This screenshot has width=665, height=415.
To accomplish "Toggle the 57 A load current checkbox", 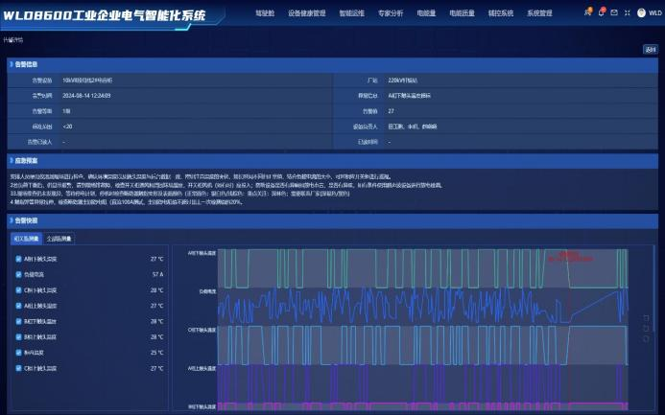I will coord(19,274).
